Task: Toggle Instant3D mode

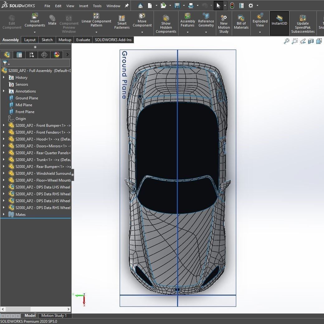Action: 279,23
